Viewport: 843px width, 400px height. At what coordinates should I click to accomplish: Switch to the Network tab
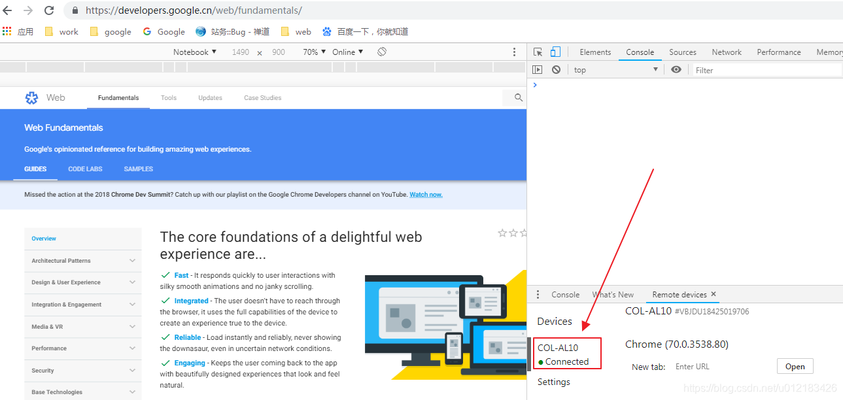pos(727,52)
